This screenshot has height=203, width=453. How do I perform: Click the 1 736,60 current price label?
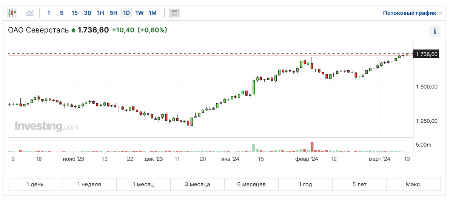click(427, 54)
